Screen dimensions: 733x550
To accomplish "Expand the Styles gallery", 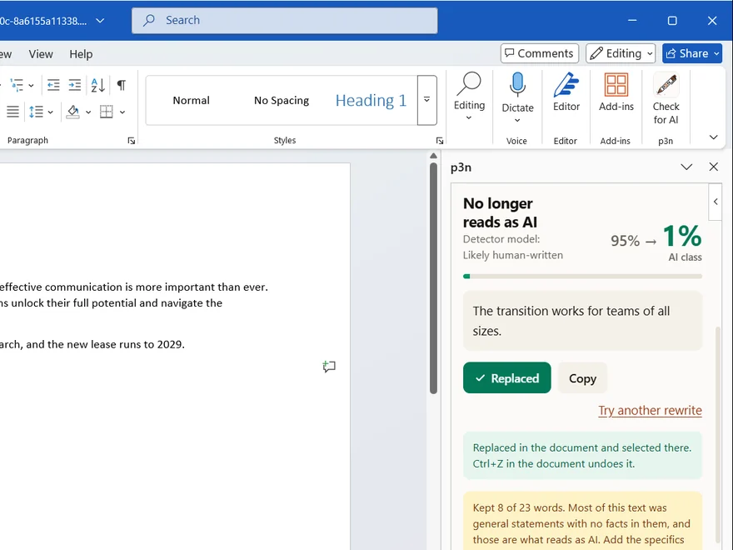I will tap(426, 100).
